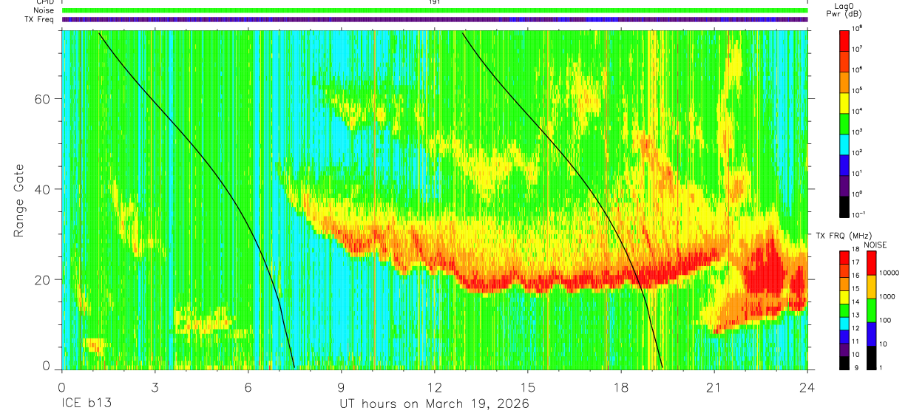Pick the red top segment of TX FRQ legend
Viewport: 908px width, 419px height.
coord(846,257)
